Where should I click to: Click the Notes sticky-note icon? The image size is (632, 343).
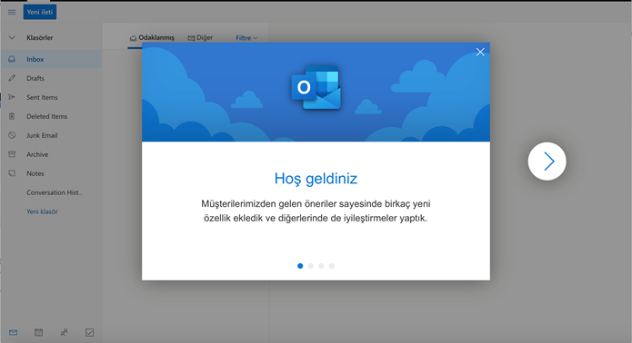[12, 173]
